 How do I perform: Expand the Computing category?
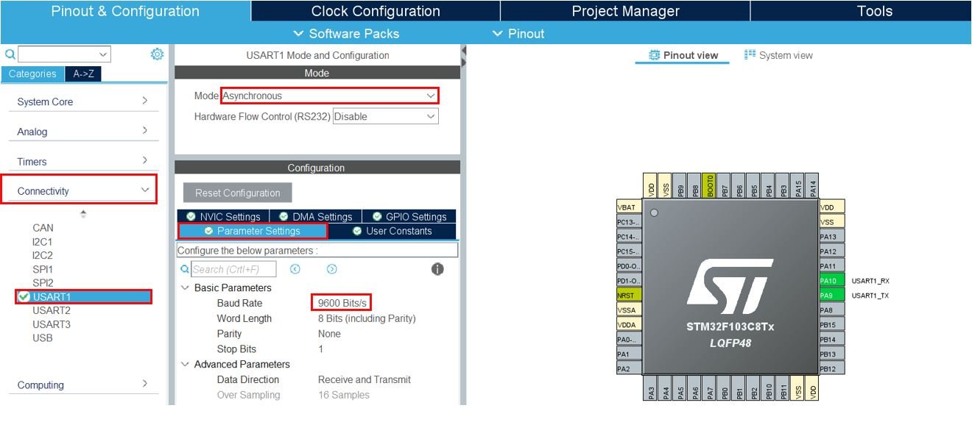82,385
